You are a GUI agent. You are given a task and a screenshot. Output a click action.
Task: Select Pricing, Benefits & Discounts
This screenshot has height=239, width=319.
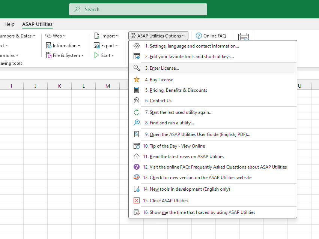tap(213, 90)
